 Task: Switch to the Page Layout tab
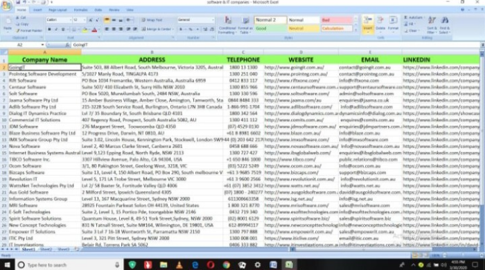[58, 10]
